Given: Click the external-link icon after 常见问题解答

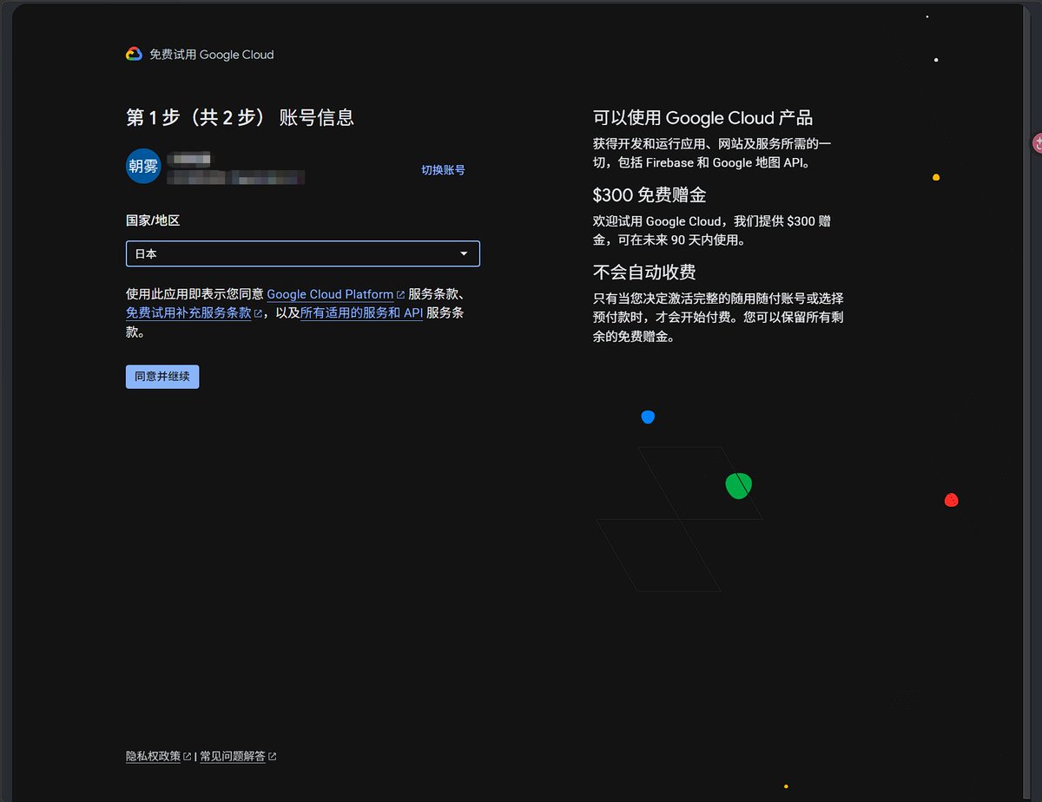Looking at the screenshot, I should pyautogui.click(x=272, y=756).
